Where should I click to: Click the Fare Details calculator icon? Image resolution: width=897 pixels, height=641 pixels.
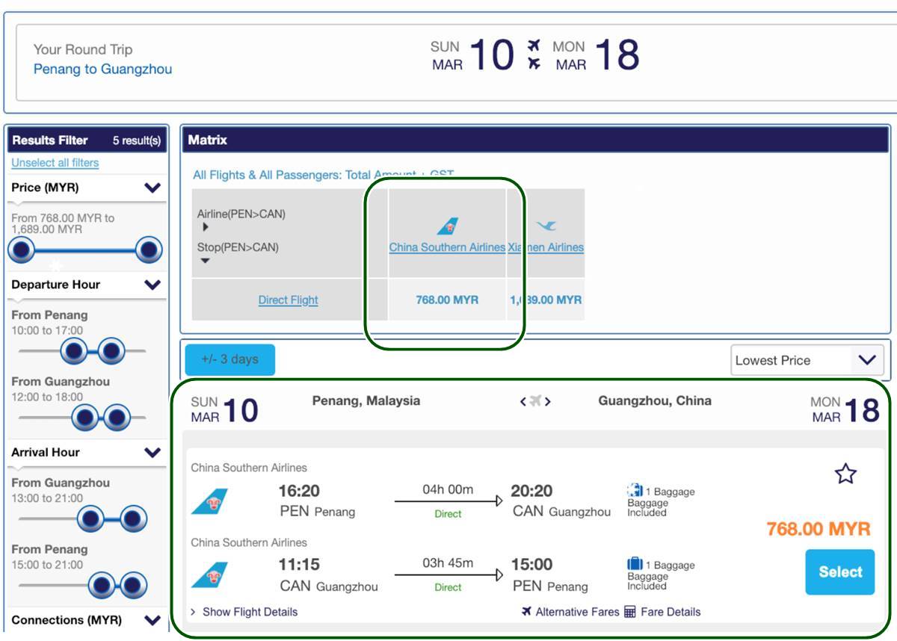[629, 611]
